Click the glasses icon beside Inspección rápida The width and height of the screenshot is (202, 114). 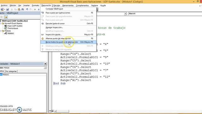point(42,35)
